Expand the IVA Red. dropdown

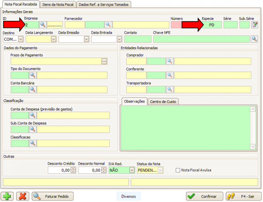coord(132,170)
